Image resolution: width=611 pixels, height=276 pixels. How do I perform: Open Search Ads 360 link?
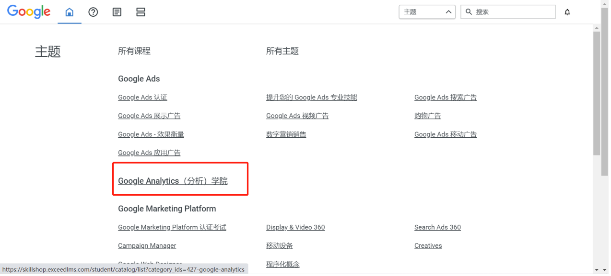(437, 227)
